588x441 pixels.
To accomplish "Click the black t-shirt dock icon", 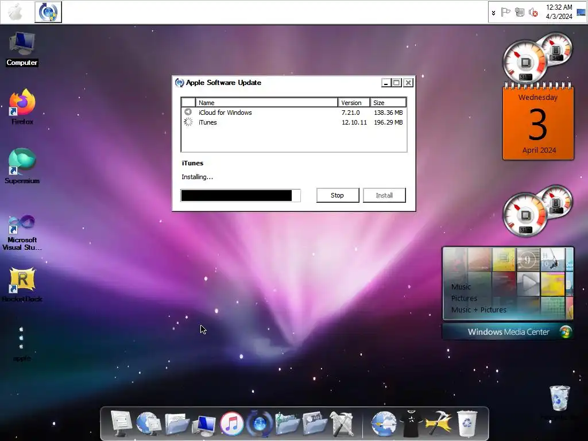I will pos(411,424).
